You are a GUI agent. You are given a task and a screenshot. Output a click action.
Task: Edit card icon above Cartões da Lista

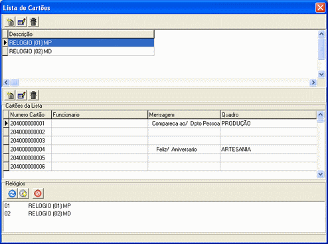[22, 95]
